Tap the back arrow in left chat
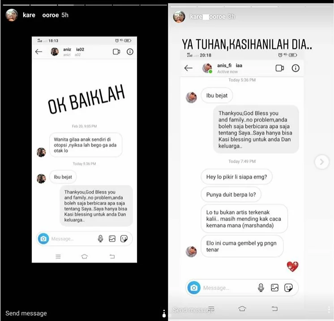The width and height of the screenshot is (334, 321). [39, 52]
